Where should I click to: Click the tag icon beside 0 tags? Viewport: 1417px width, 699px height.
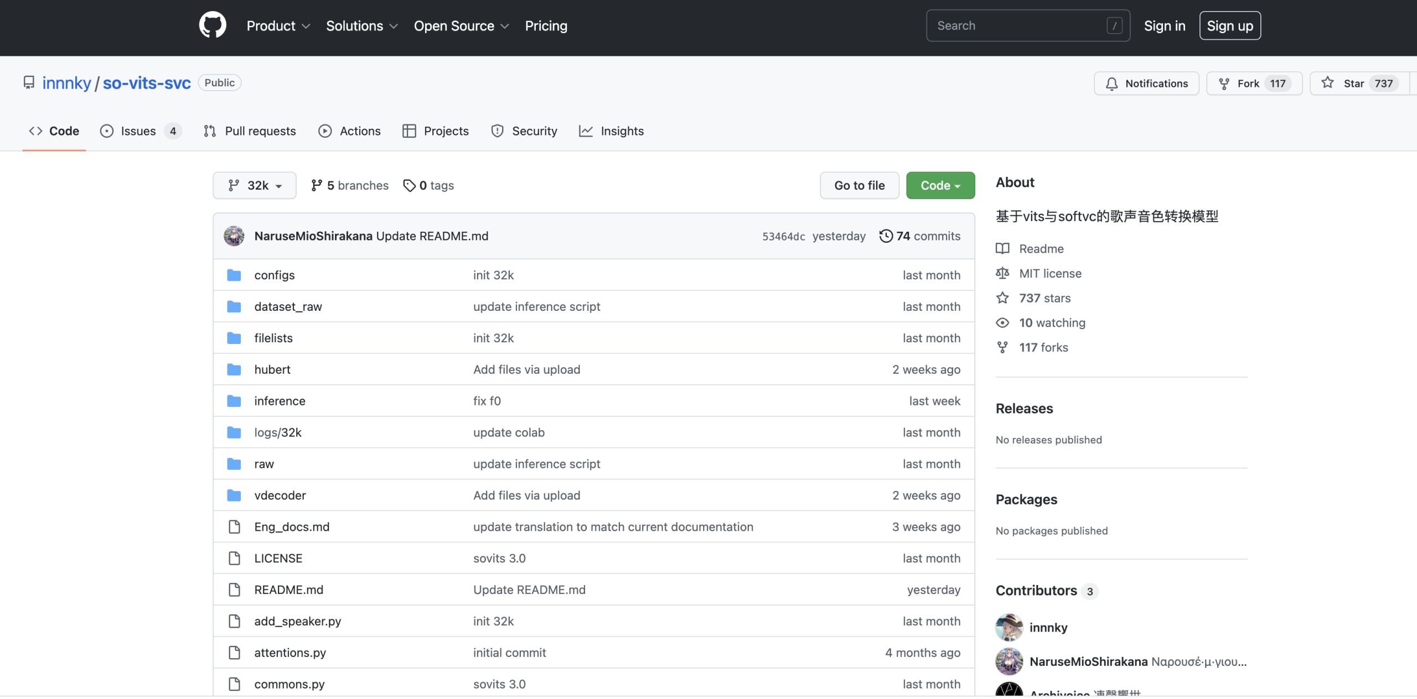(x=409, y=186)
